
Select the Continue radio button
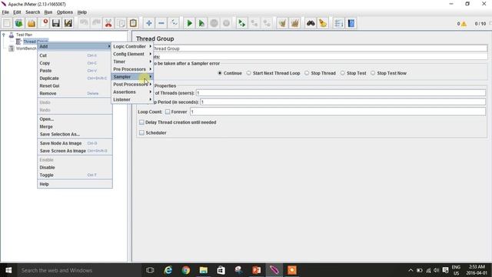[220, 73]
